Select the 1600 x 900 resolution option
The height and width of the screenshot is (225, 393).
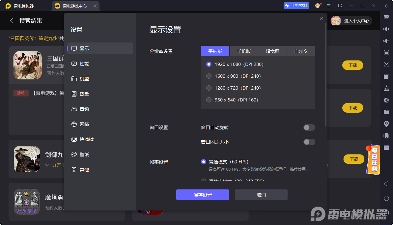209,76
